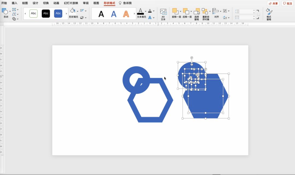Open the 前移一层 dropdown arrow
This screenshot has height=175, width=295.
[181, 11]
